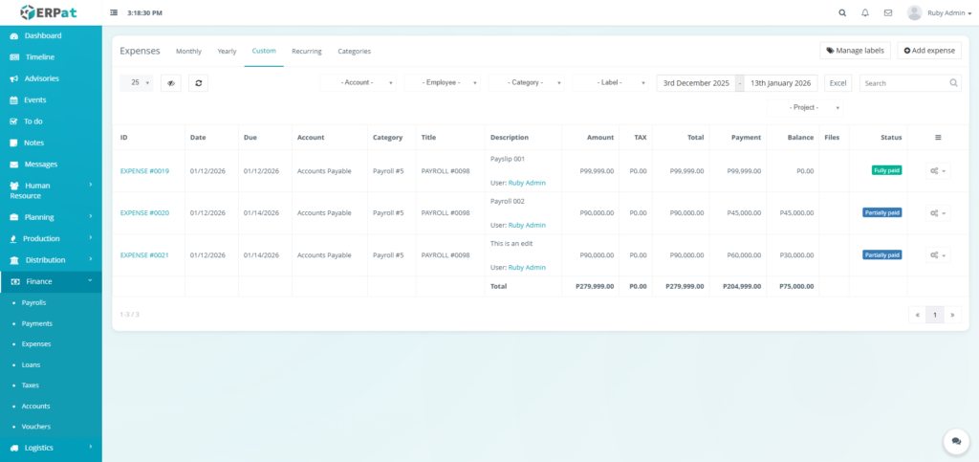Click the table columns menu icon in header
The image size is (979, 462).
pos(939,138)
